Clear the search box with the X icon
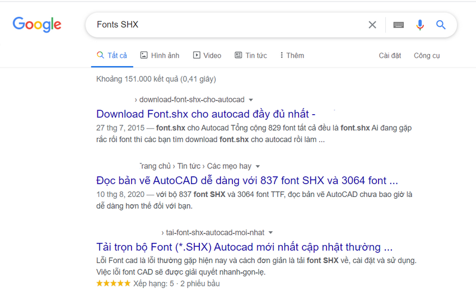 tap(372, 25)
